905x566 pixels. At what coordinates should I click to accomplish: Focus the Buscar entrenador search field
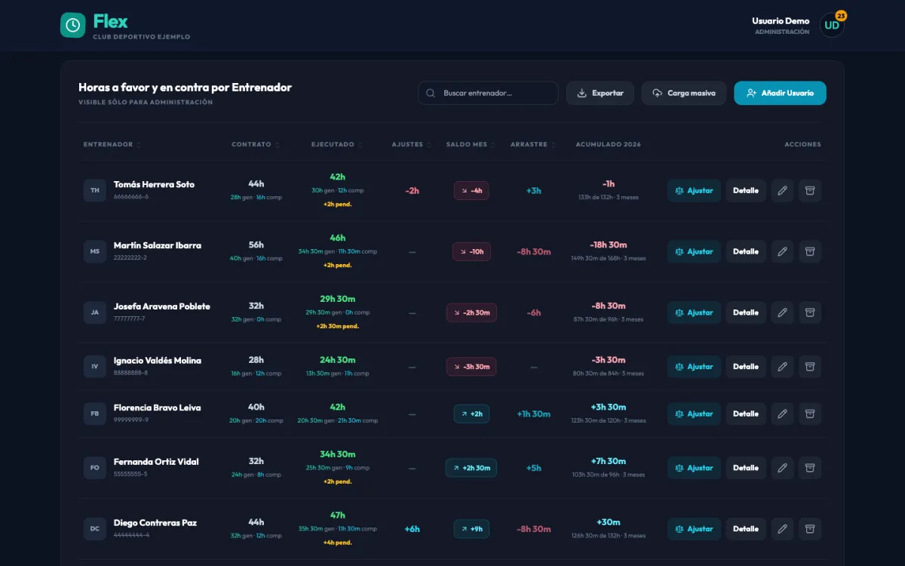488,93
